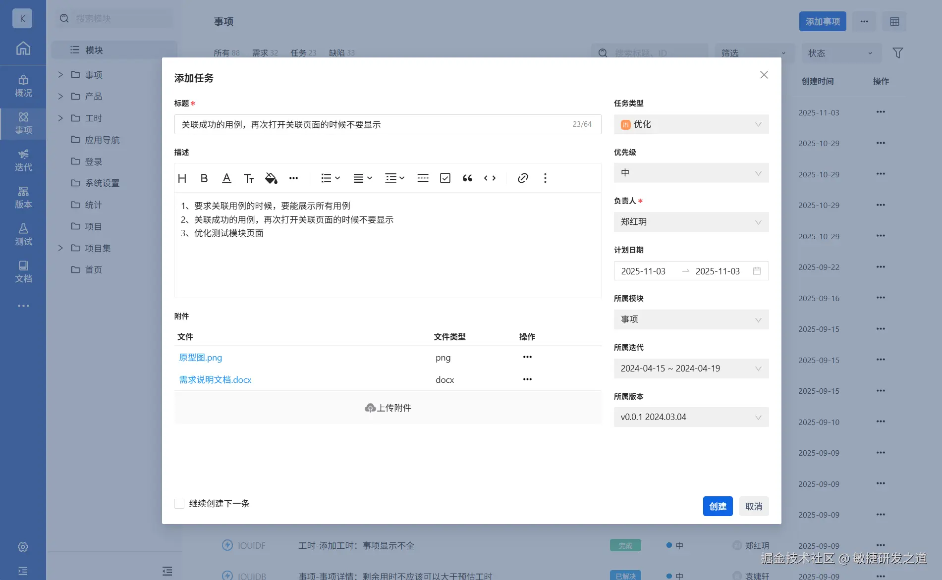This screenshot has height=580, width=942.
Task: Open background fill color bucket
Action: click(x=271, y=178)
